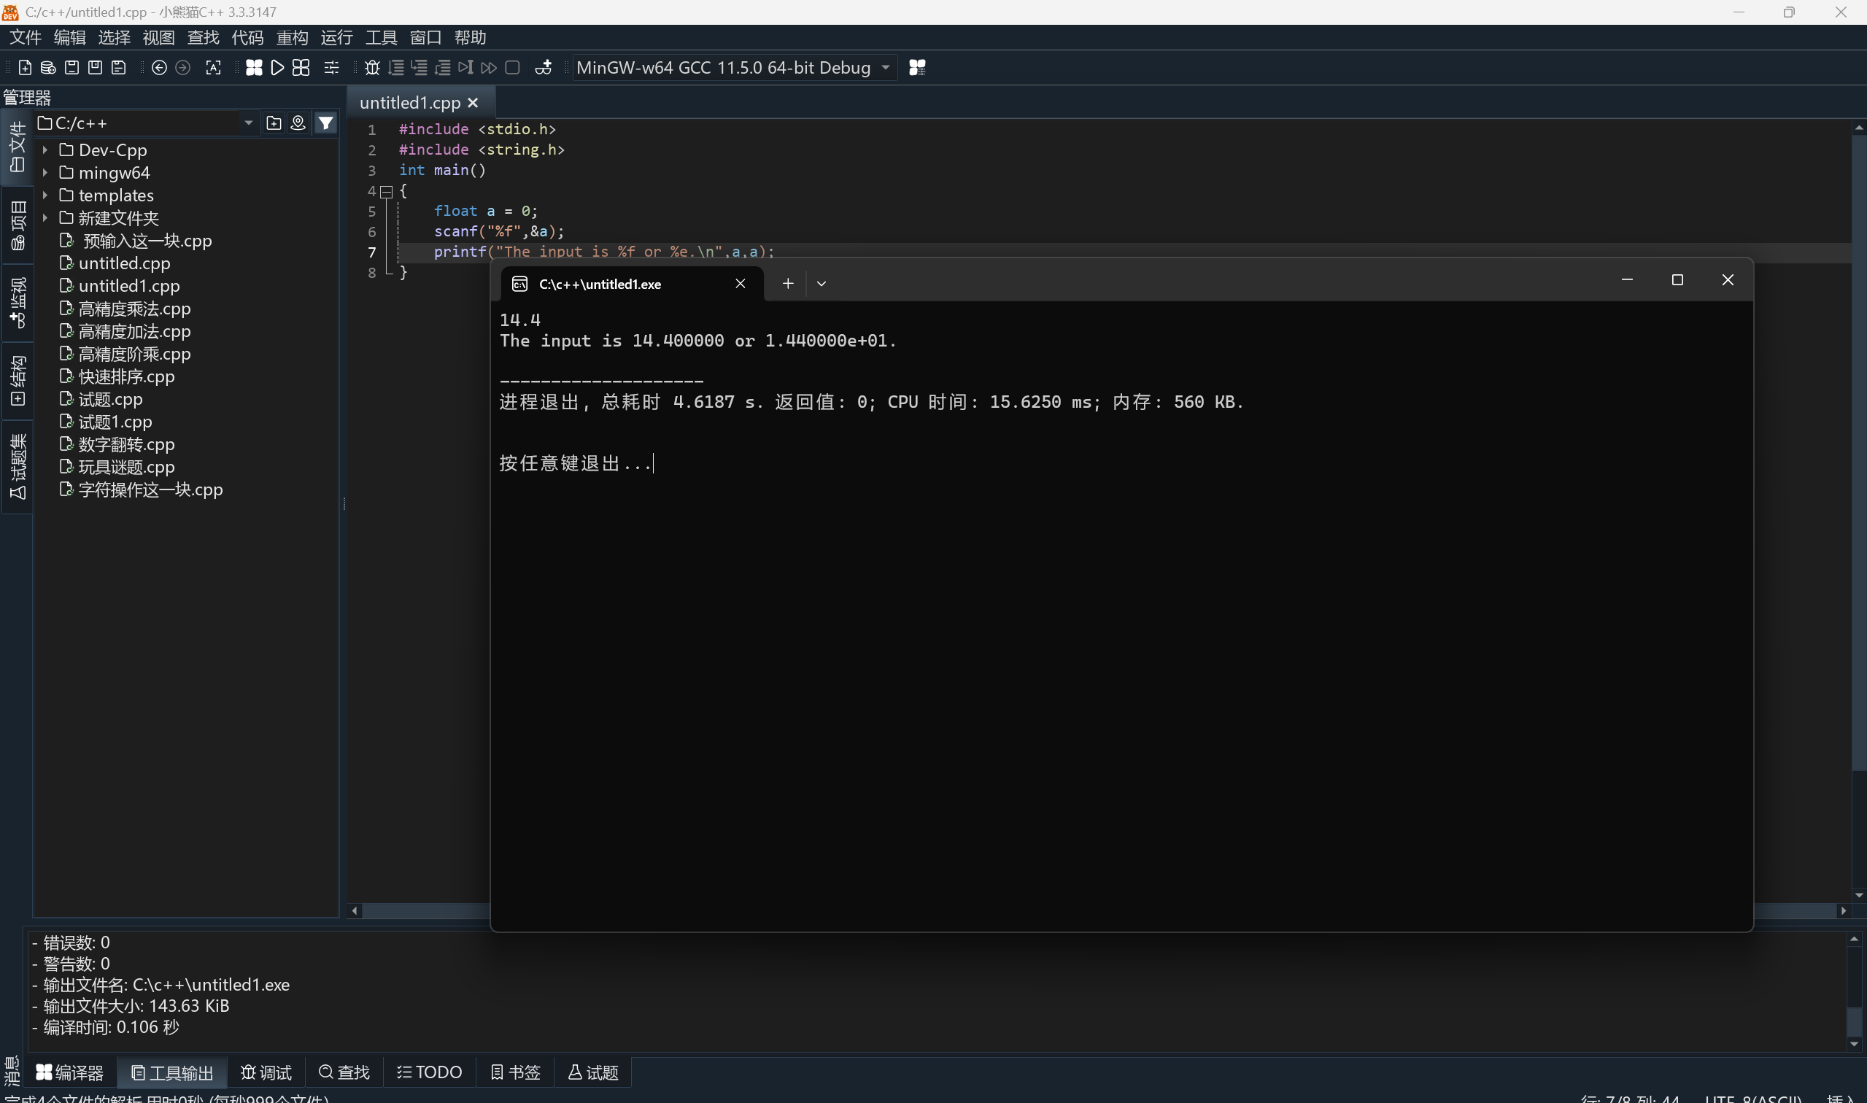Add new tab in terminal window
This screenshot has width=1867, height=1103.
point(788,283)
